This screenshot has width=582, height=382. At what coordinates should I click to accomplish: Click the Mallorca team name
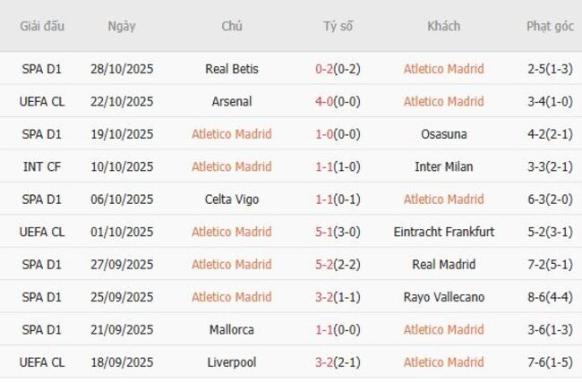[232, 329]
